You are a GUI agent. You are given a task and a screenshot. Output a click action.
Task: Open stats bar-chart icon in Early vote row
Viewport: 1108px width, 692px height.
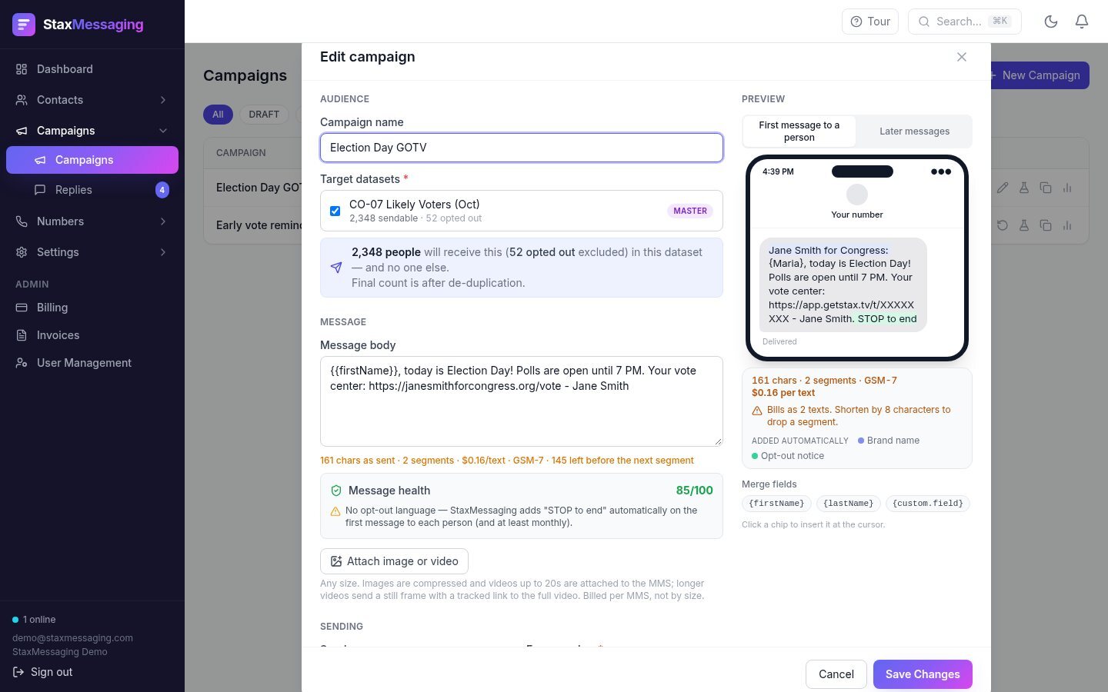[1067, 225]
